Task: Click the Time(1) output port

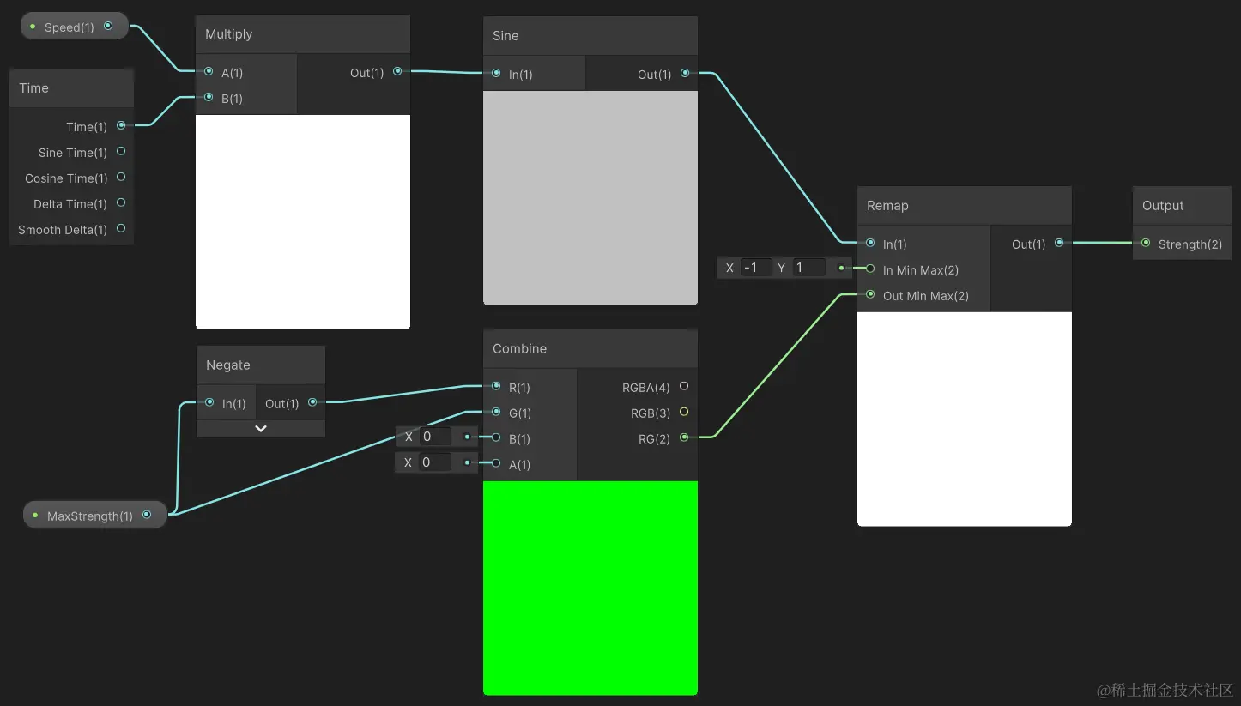Action: tap(121, 125)
